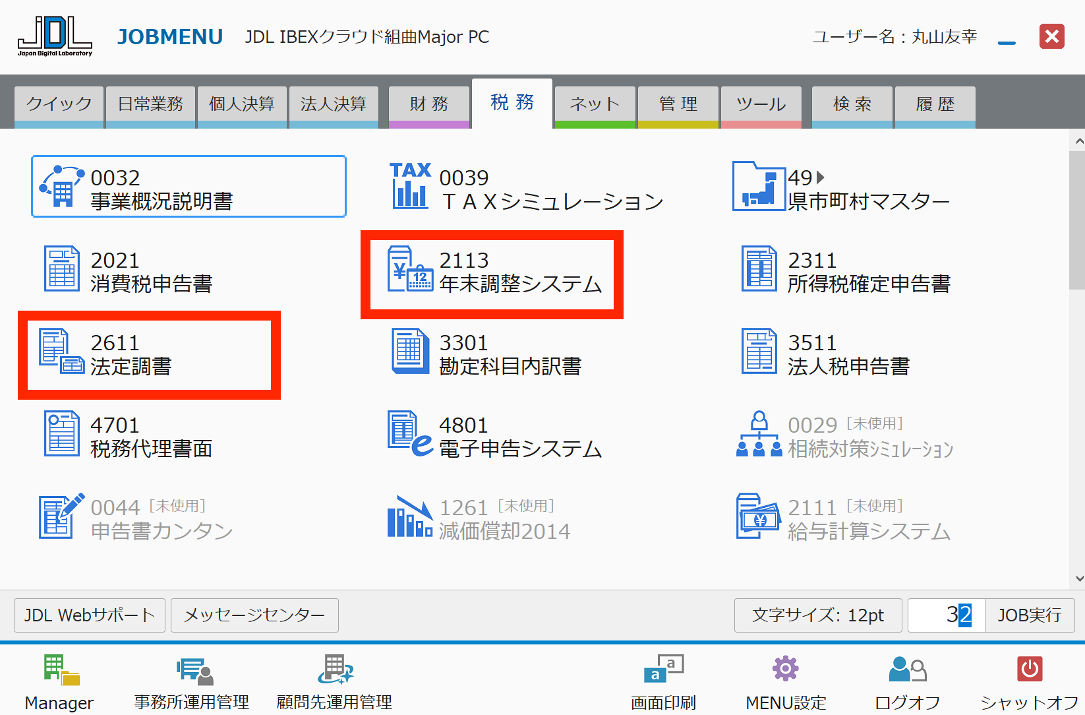Screen dimensions: 1085x715
Task: Open the 0032 事業概況説明書 icon
Action: (62, 187)
